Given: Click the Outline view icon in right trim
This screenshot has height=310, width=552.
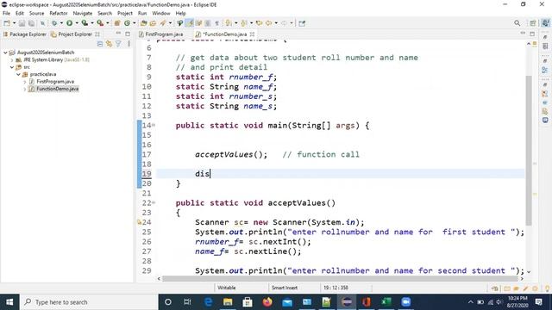Looking at the screenshot, I should click(545, 71).
